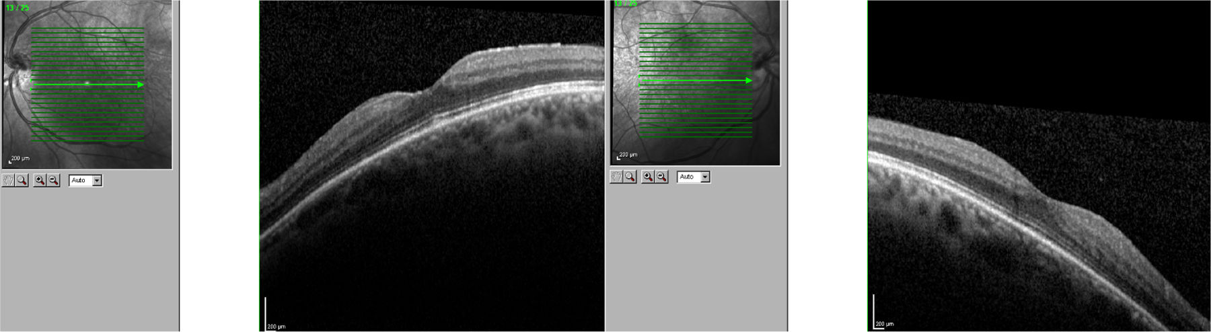Select the bottommost green scan line in right fundus

coord(695,138)
